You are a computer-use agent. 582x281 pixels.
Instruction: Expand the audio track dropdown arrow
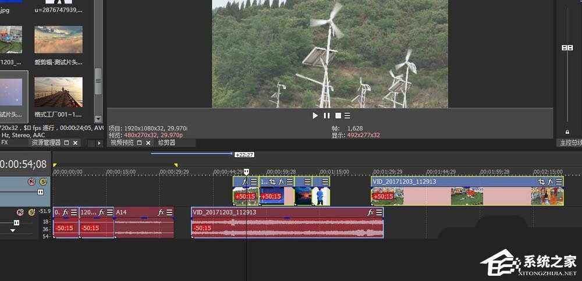(13, 230)
